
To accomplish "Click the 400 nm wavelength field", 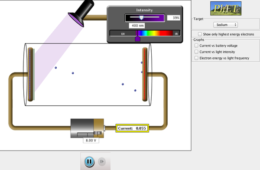I will (137, 25).
